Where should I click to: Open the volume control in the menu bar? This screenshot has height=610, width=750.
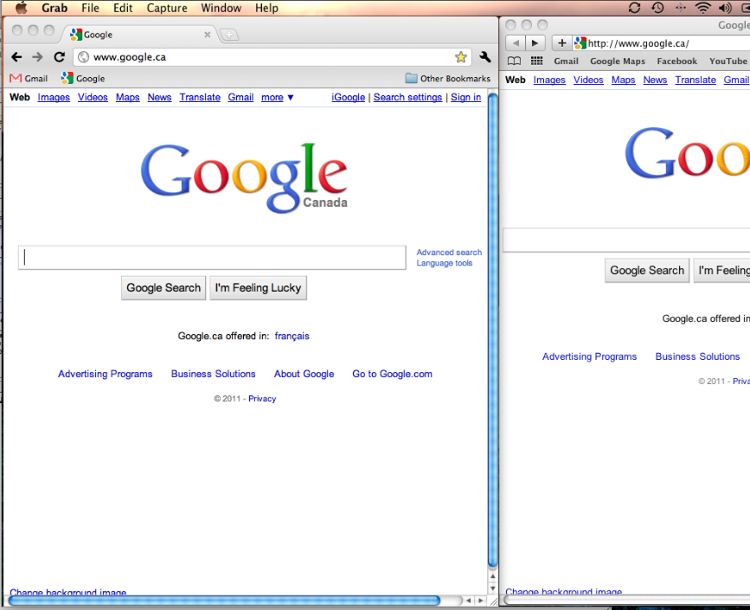click(725, 8)
